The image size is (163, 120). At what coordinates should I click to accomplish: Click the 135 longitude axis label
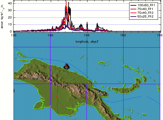(x=14, y=35)
